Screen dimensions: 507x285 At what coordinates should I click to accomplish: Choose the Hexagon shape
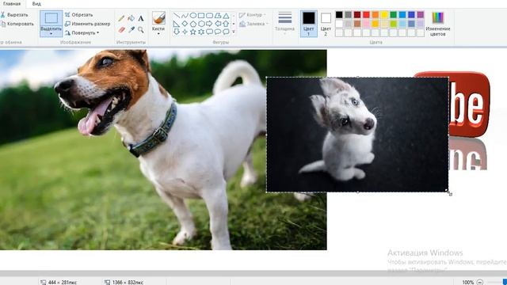point(201,24)
